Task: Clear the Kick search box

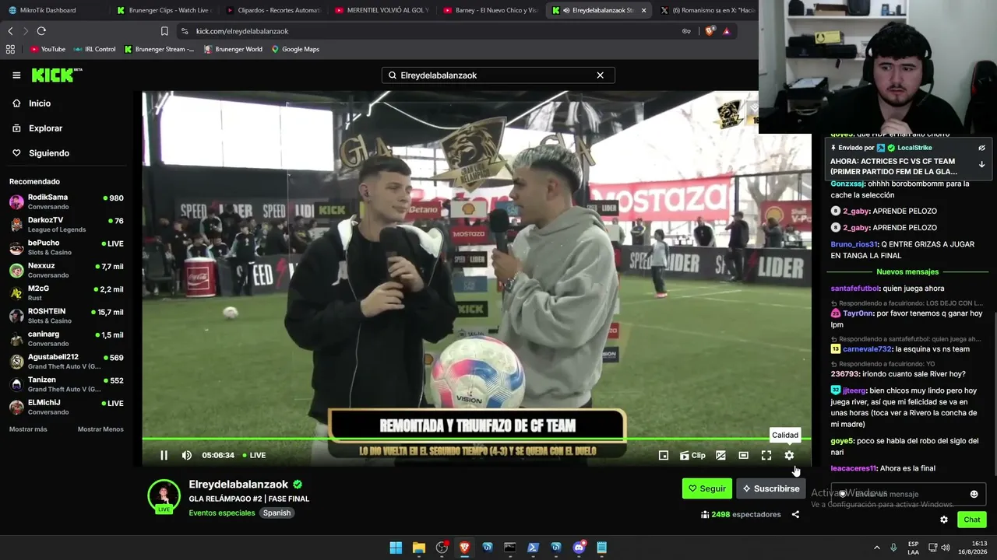Action: pyautogui.click(x=600, y=75)
